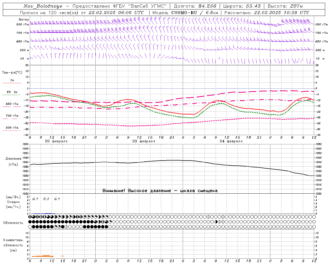Click the 24 февраля date label
Screen dimensions: 329x263
point(231,141)
